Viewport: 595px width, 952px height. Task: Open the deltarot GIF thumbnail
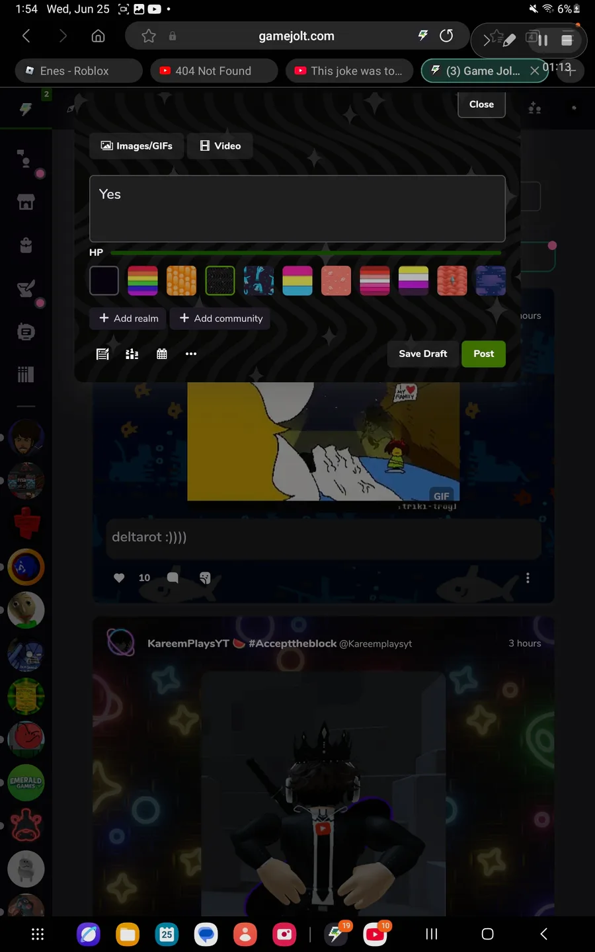click(x=323, y=441)
